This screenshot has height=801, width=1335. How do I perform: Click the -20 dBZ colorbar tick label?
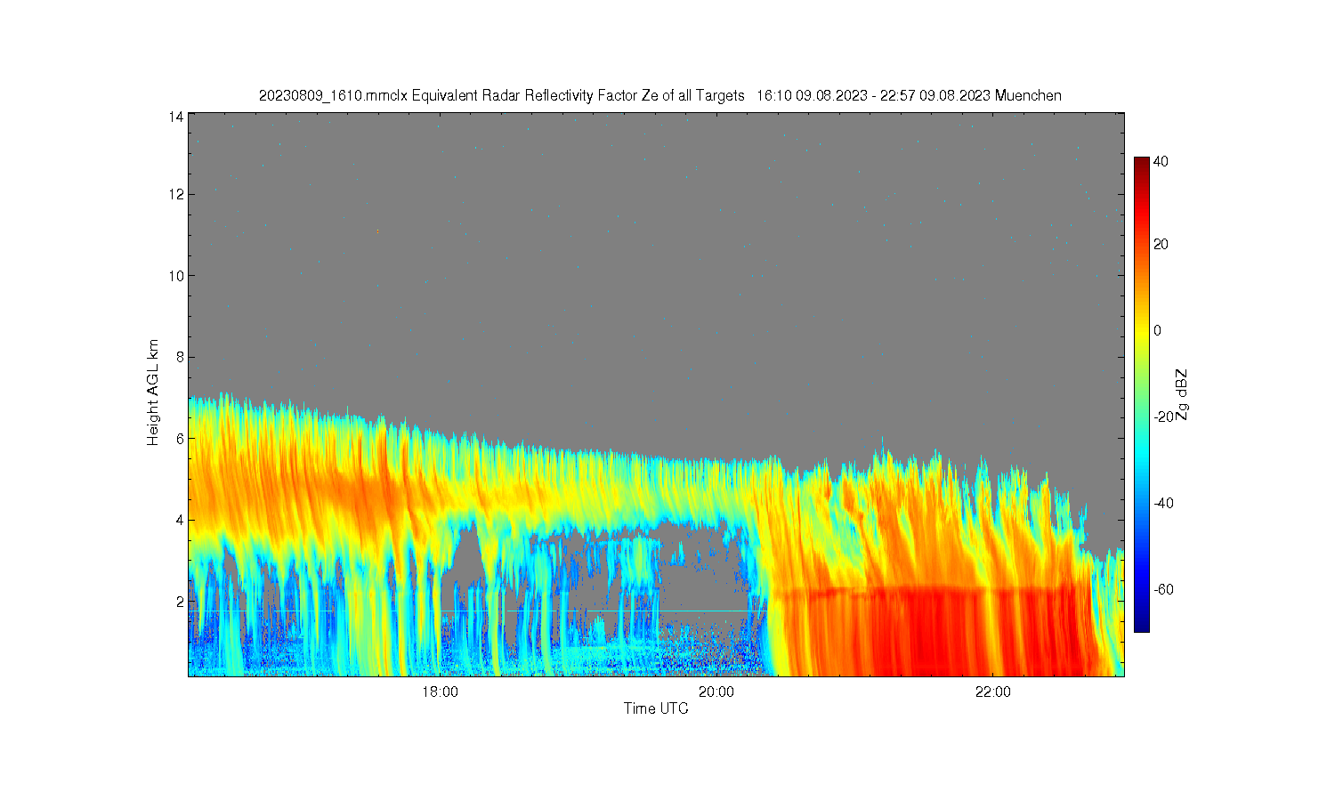click(1163, 417)
